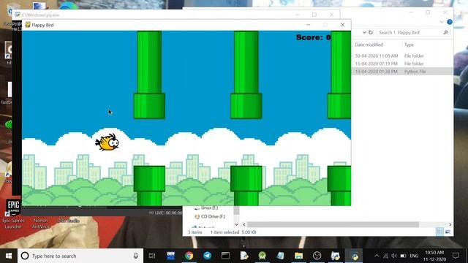Select Linux (E:) in Explorer navigation pane
Viewport: 468px width, 263px height.
[x=206, y=207]
